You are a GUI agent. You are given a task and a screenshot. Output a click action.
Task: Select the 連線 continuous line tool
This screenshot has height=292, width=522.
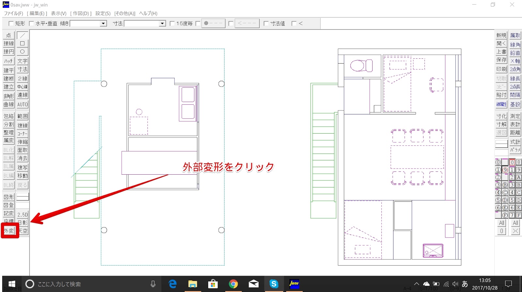(x=23, y=95)
